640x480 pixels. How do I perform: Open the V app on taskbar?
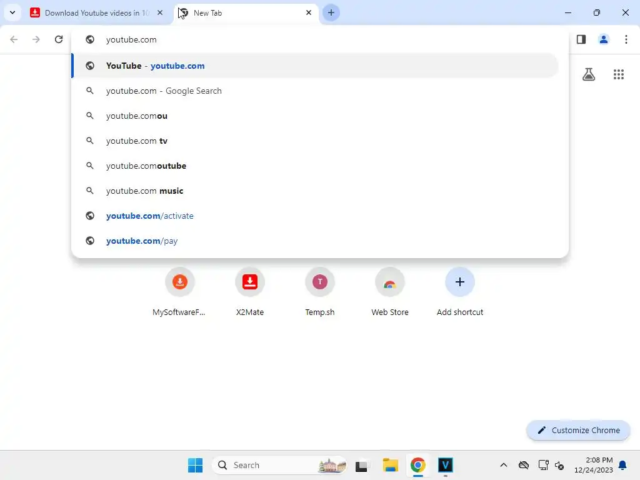click(x=445, y=465)
